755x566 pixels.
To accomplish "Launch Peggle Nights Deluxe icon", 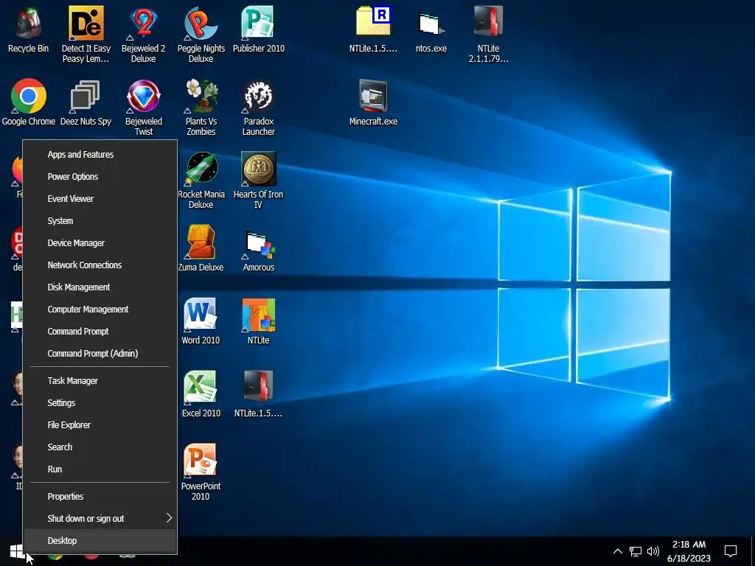I will point(201,34).
